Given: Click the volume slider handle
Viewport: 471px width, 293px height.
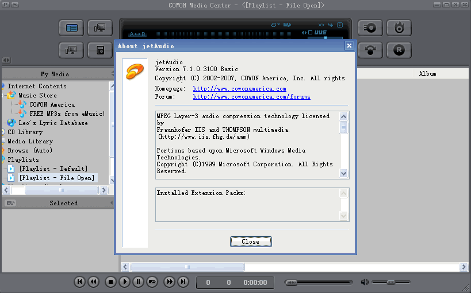Looking at the screenshot, I should 391,282.
